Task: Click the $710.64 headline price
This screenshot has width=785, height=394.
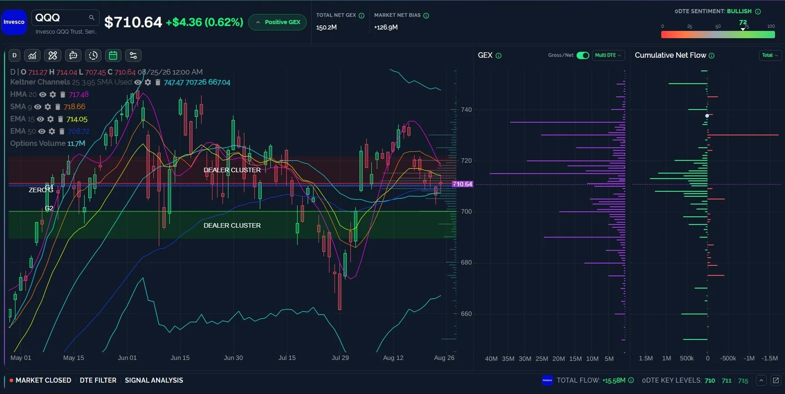Action: [x=133, y=22]
